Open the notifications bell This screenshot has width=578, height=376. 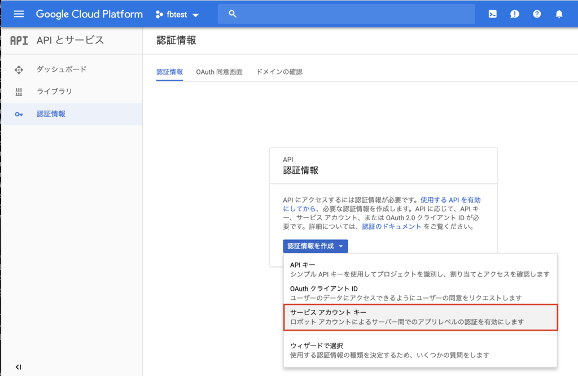[x=558, y=14]
